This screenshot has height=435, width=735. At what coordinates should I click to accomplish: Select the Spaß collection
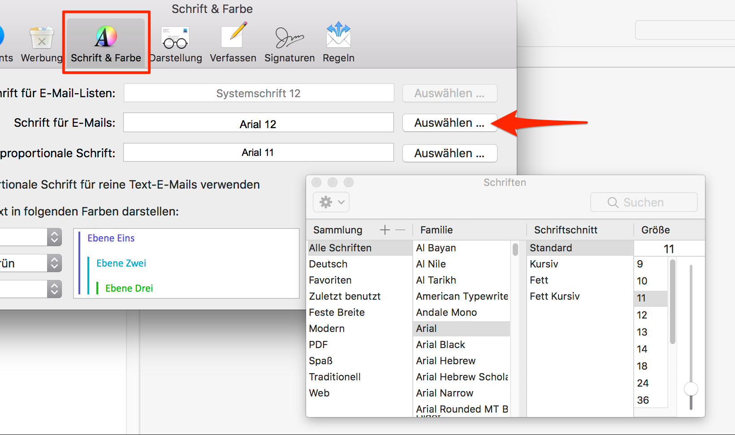click(x=359, y=361)
